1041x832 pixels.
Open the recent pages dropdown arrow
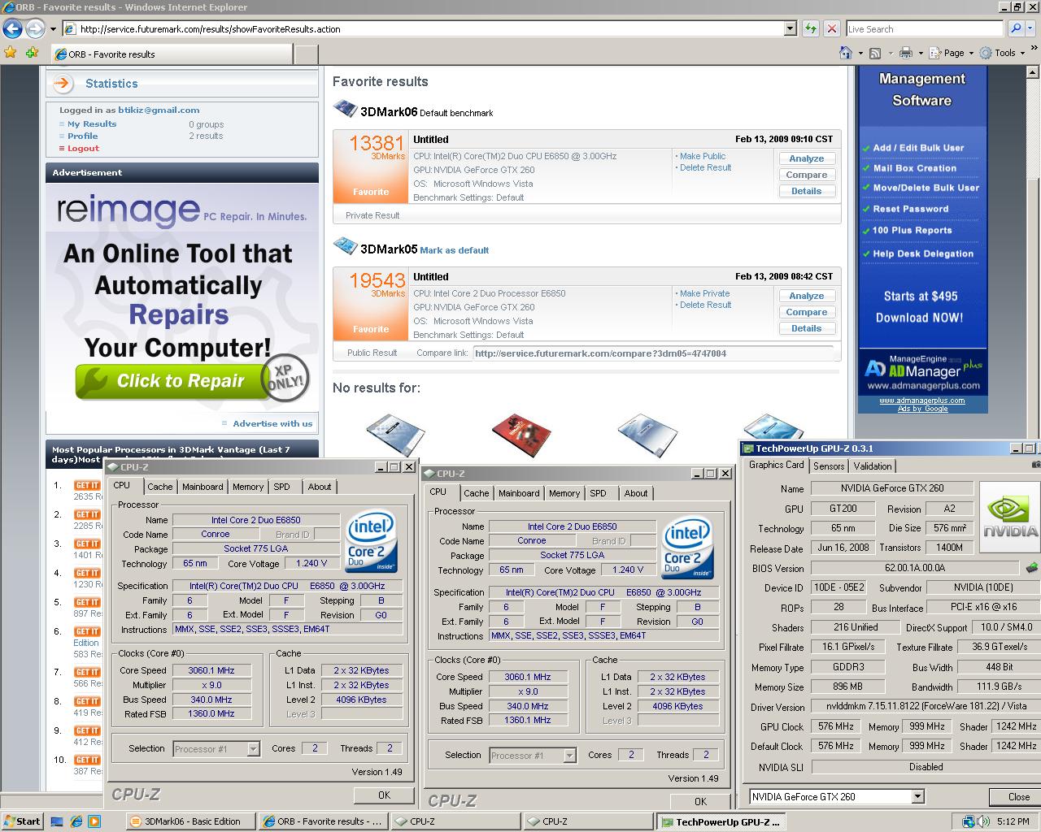(53, 29)
